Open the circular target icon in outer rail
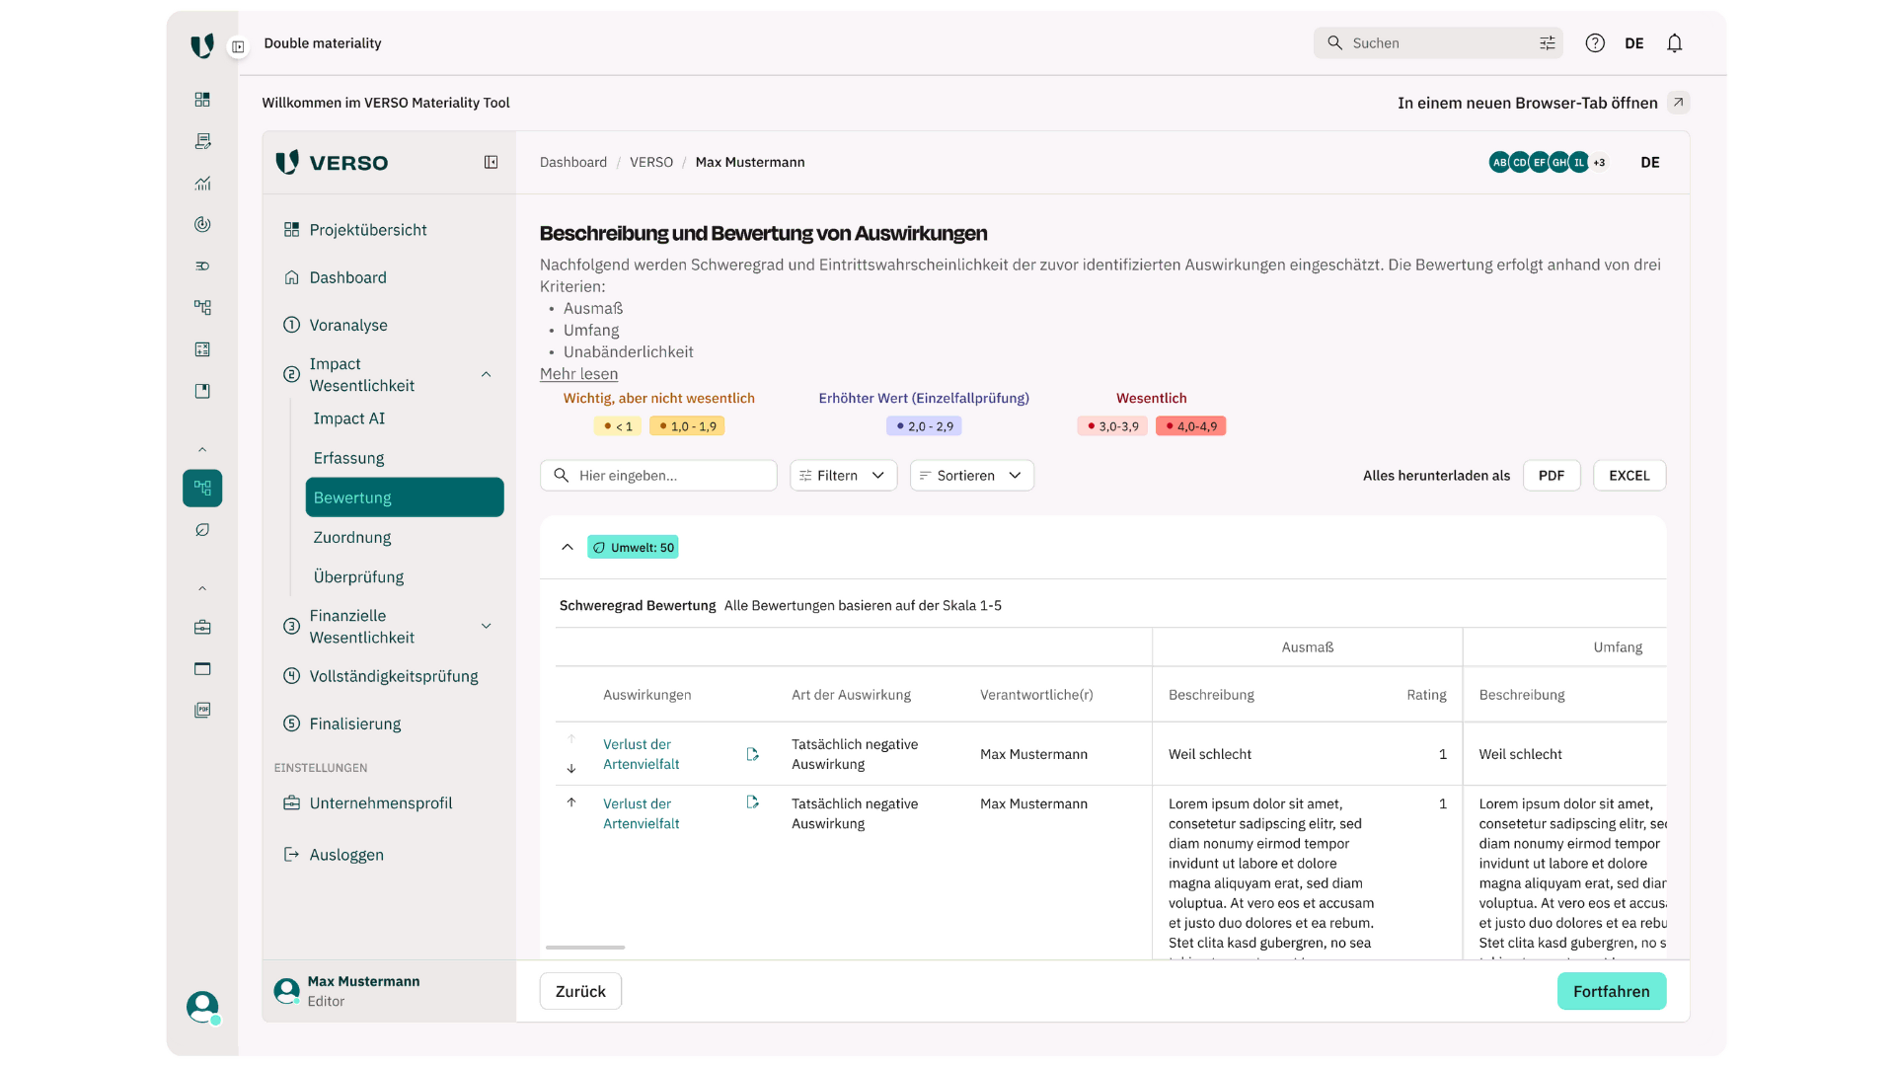This screenshot has width=1895, height=1066. tap(202, 224)
